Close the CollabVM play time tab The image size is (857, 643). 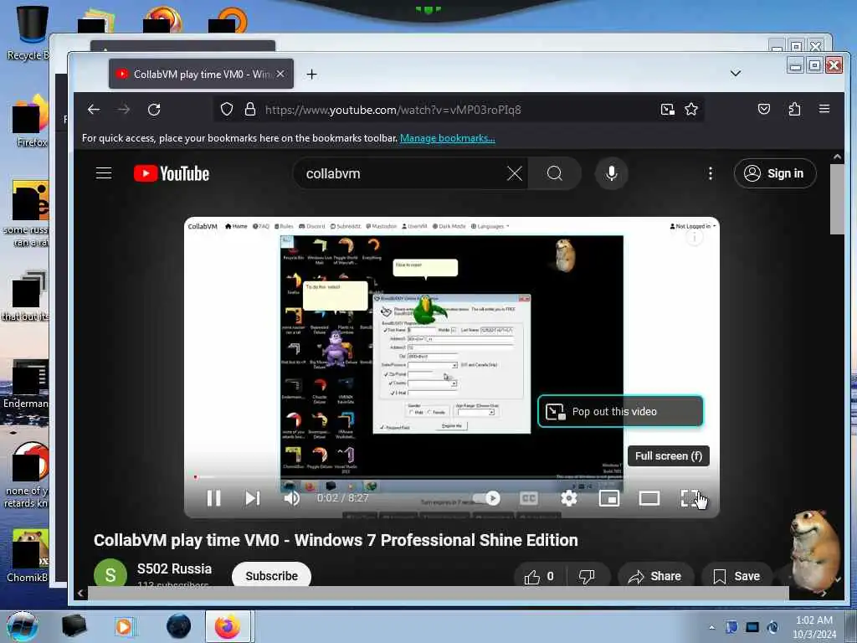point(280,74)
